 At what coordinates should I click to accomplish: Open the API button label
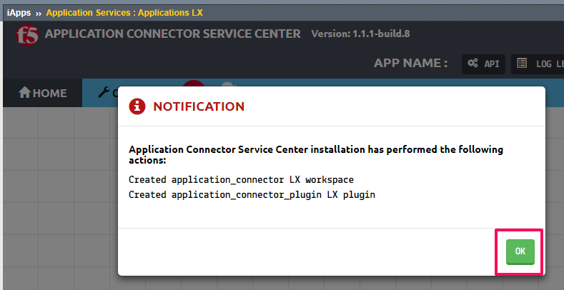(492, 64)
